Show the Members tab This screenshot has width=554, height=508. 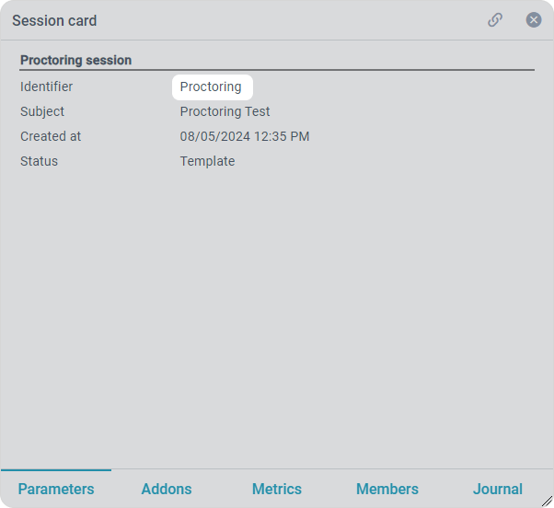(387, 489)
